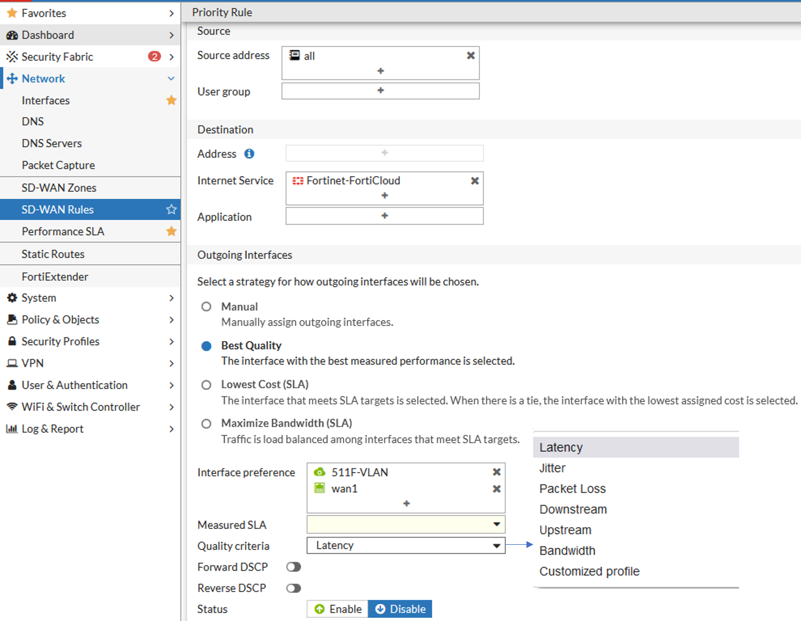The height and width of the screenshot is (621, 801).
Task: Select the Manual strategy radio button
Action: click(206, 306)
